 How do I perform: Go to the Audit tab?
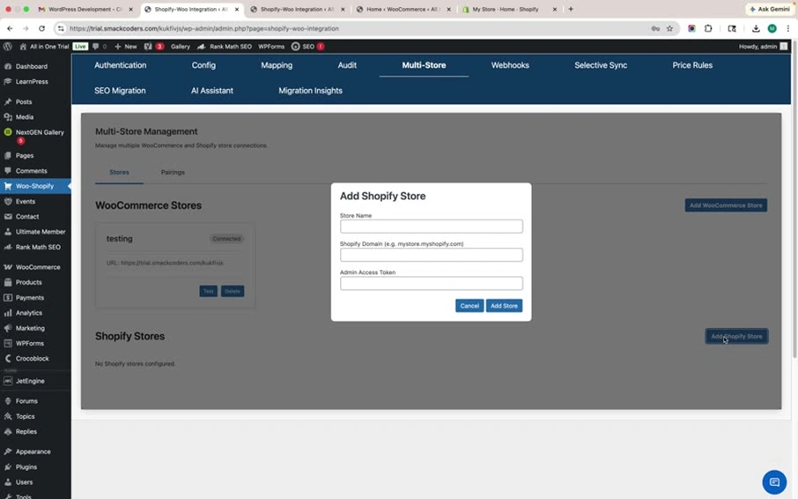(x=347, y=65)
